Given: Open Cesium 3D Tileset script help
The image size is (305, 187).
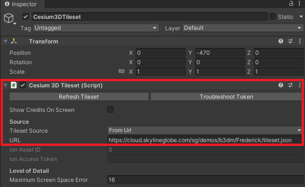Looking at the screenshot, I should coord(281,85).
